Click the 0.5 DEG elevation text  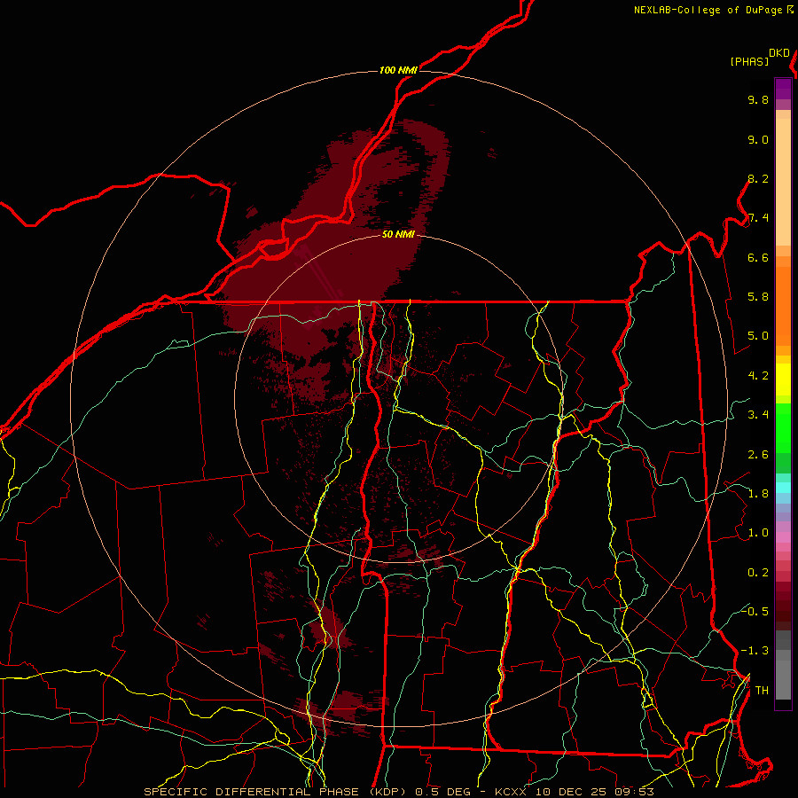pyautogui.click(x=442, y=792)
